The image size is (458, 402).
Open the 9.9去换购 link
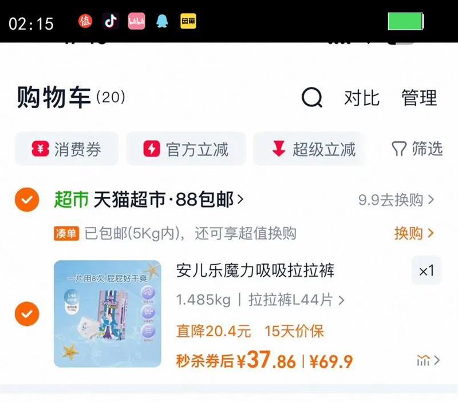396,200
